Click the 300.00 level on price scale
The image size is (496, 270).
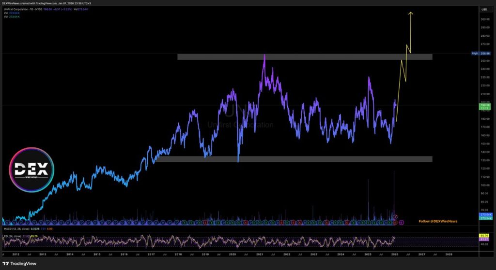pyautogui.click(x=483, y=19)
